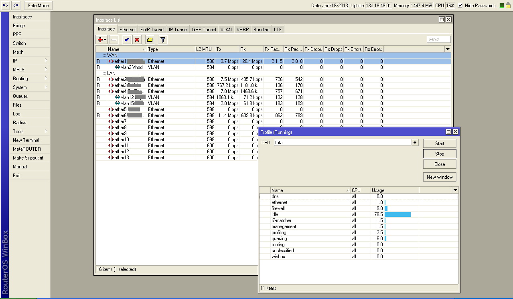
Task: Open the CPU selection dropdown in Profile
Action: point(415,143)
